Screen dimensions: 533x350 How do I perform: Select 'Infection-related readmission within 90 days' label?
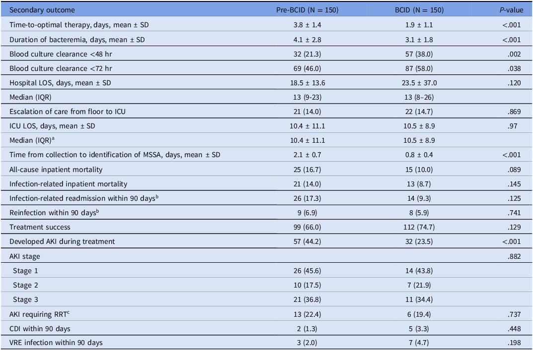[84, 198]
